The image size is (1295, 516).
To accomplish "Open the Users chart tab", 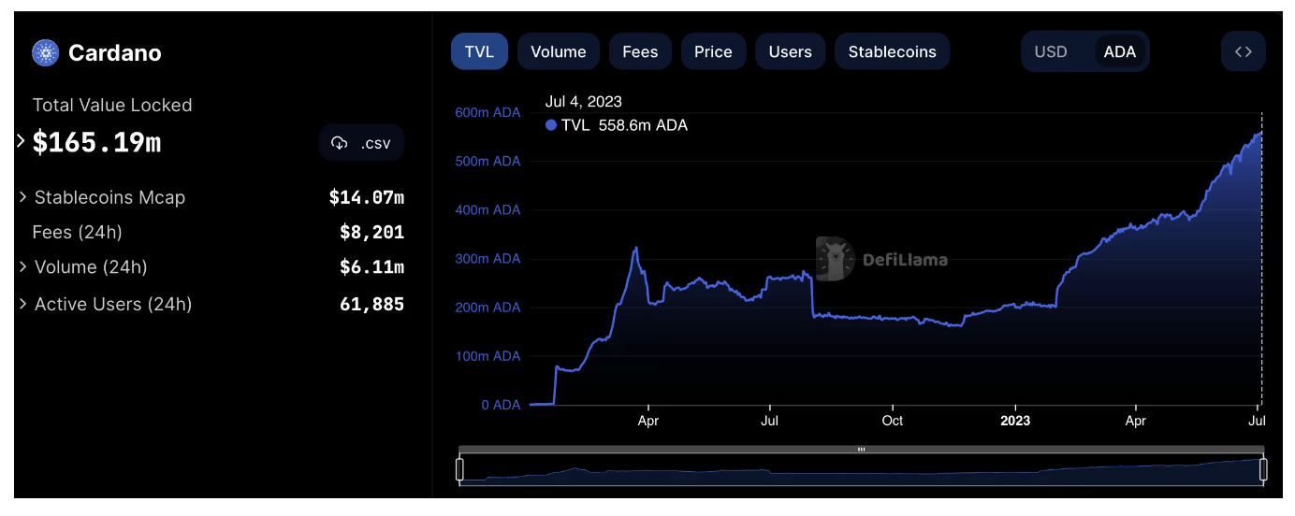I will tap(790, 51).
